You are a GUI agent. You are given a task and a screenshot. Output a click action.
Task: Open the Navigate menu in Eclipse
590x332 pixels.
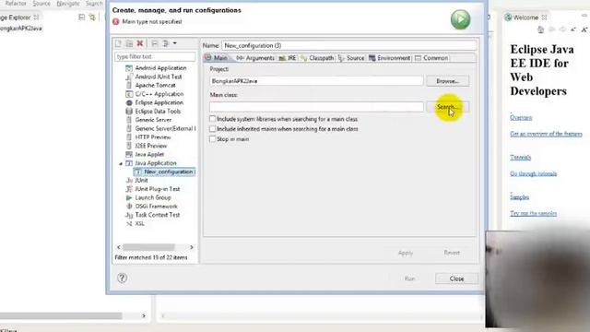(x=68, y=4)
